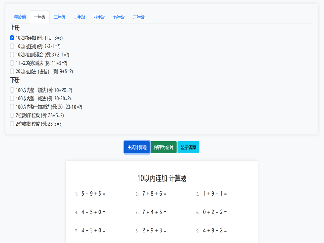
Task: Click the 显示答案 button
Action: (x=188, y=147)
